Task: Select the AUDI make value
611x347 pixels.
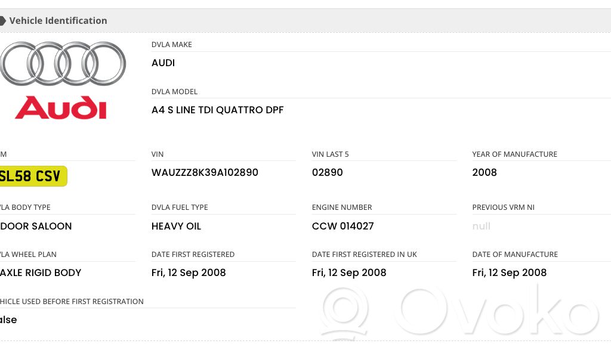Action: click(x=163, y=63)
